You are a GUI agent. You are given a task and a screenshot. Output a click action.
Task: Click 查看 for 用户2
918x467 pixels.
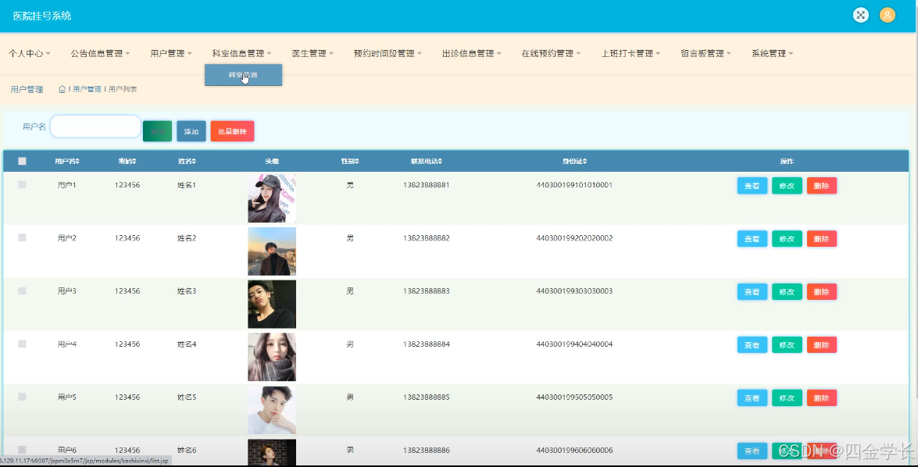(752, 239)
